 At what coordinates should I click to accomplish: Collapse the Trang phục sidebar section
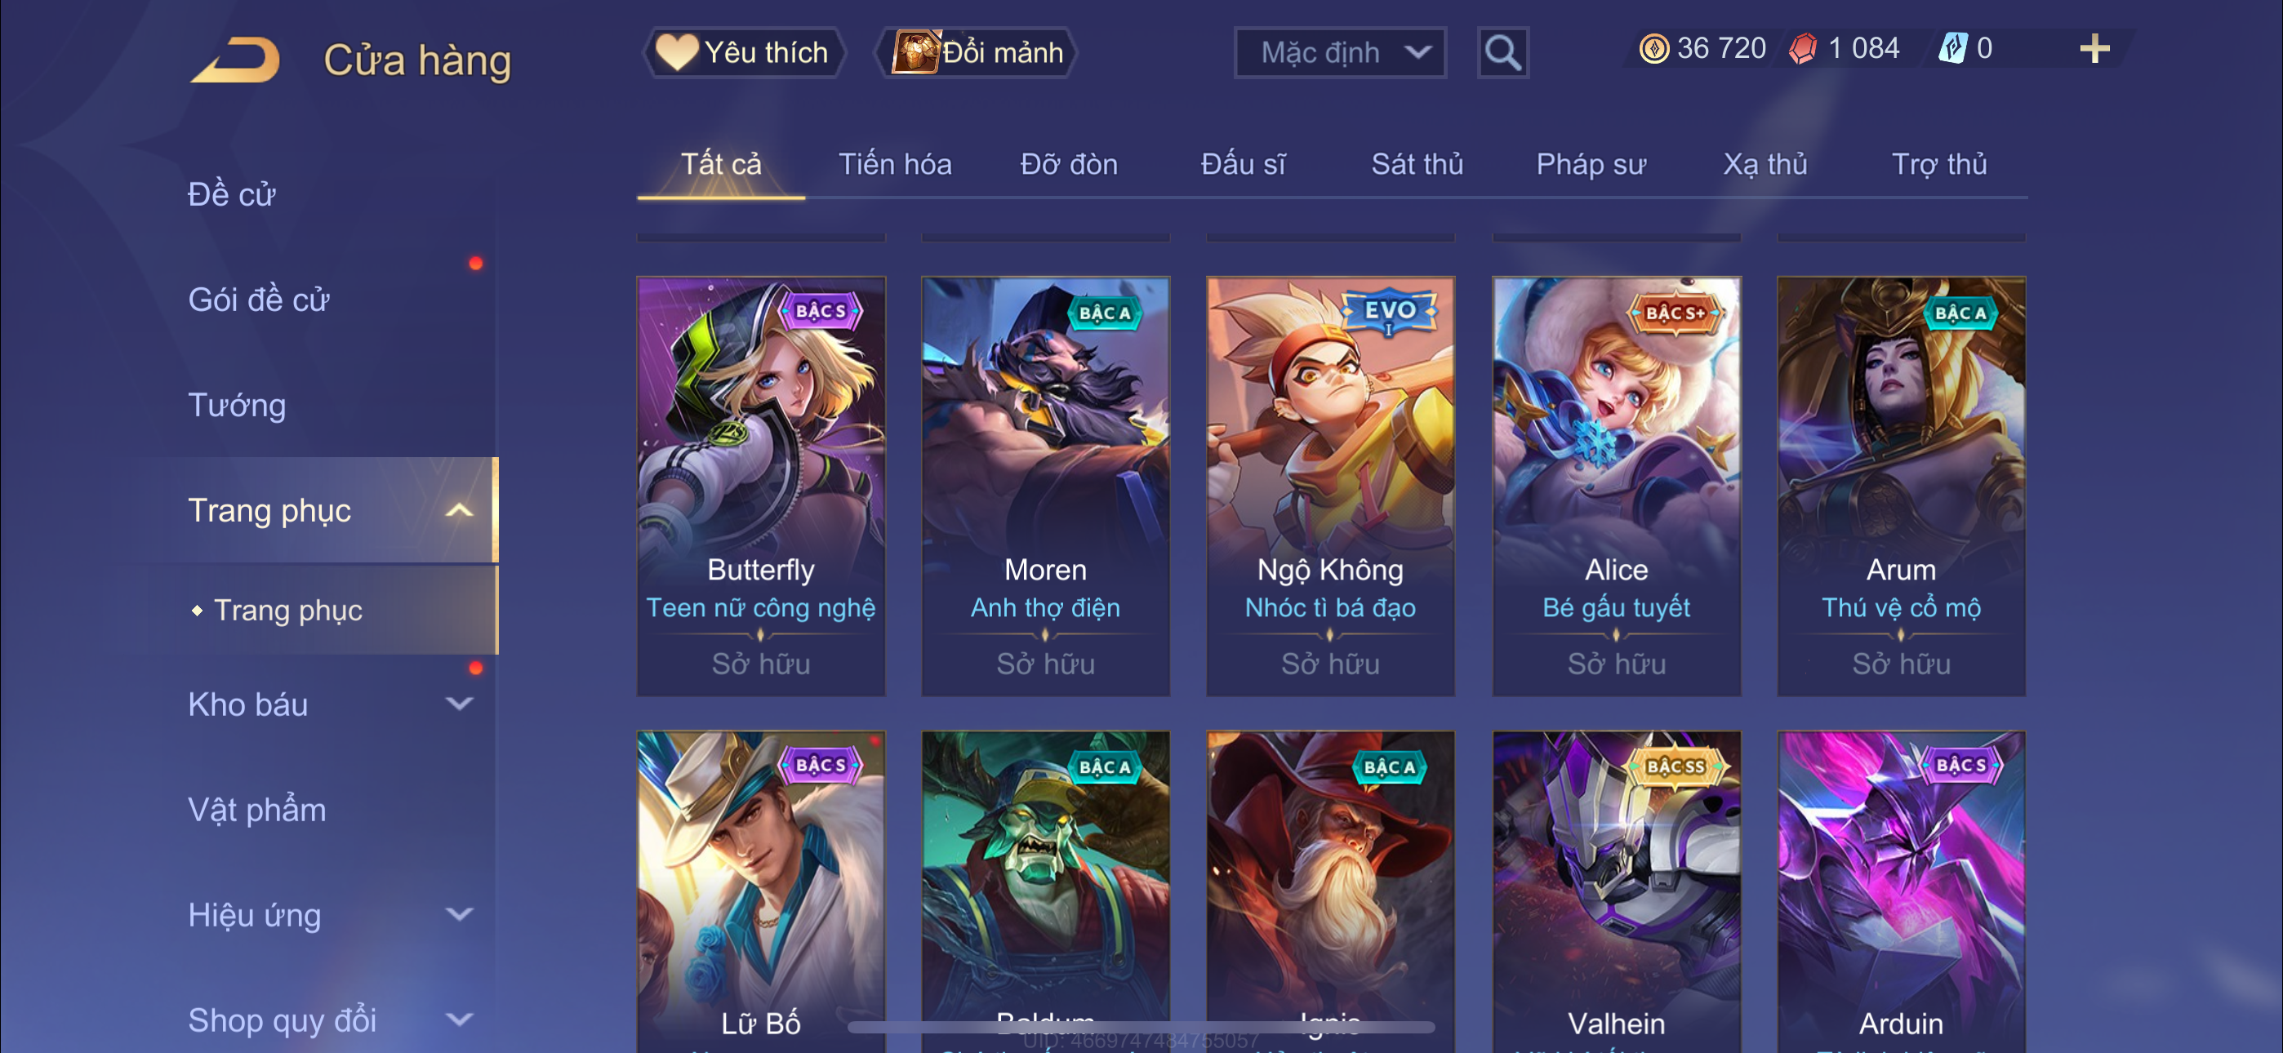[x=459, y=510]
